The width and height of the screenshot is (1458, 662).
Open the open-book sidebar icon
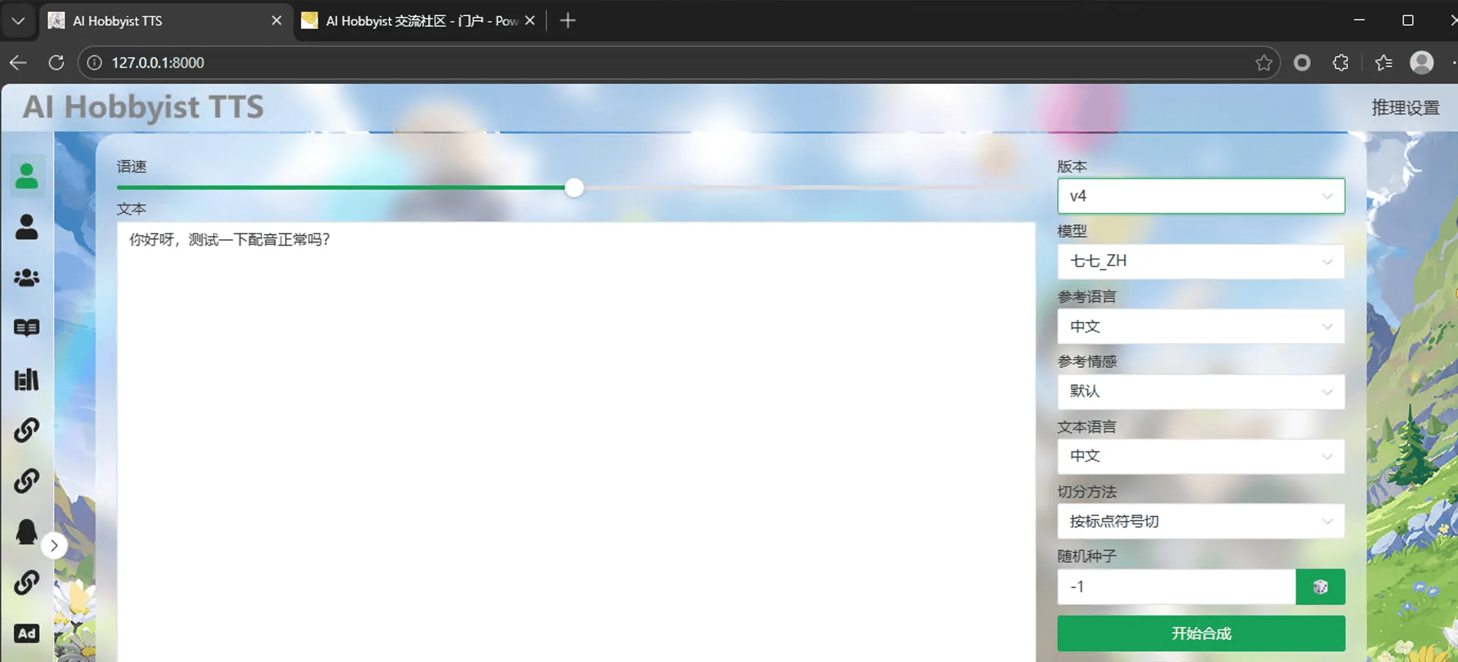(x=27, y=328)
